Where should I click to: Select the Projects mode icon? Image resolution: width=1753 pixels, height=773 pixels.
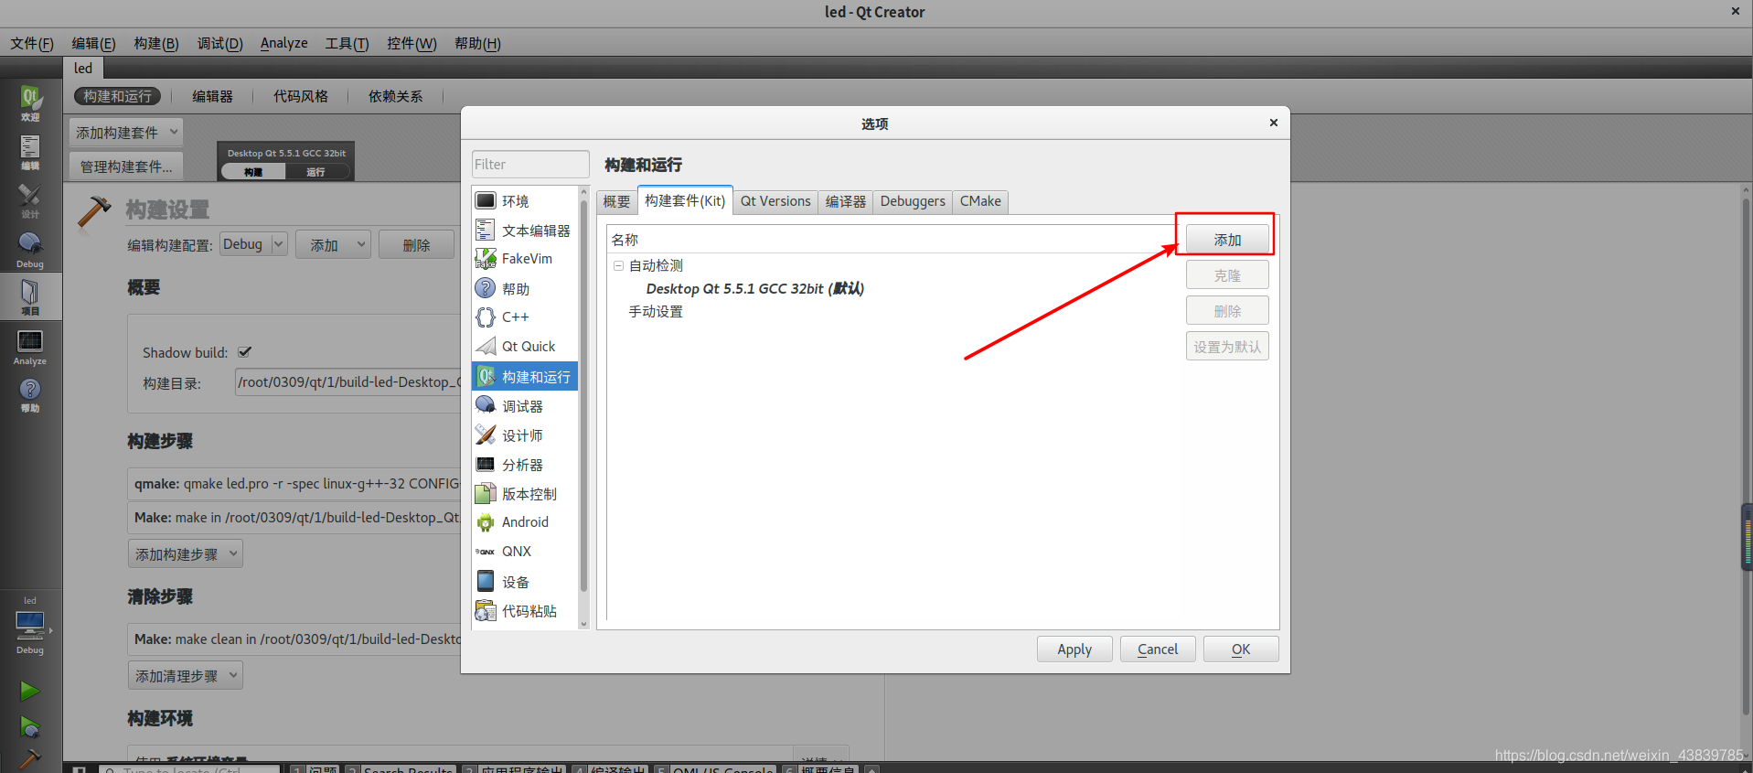coord(30,296)
